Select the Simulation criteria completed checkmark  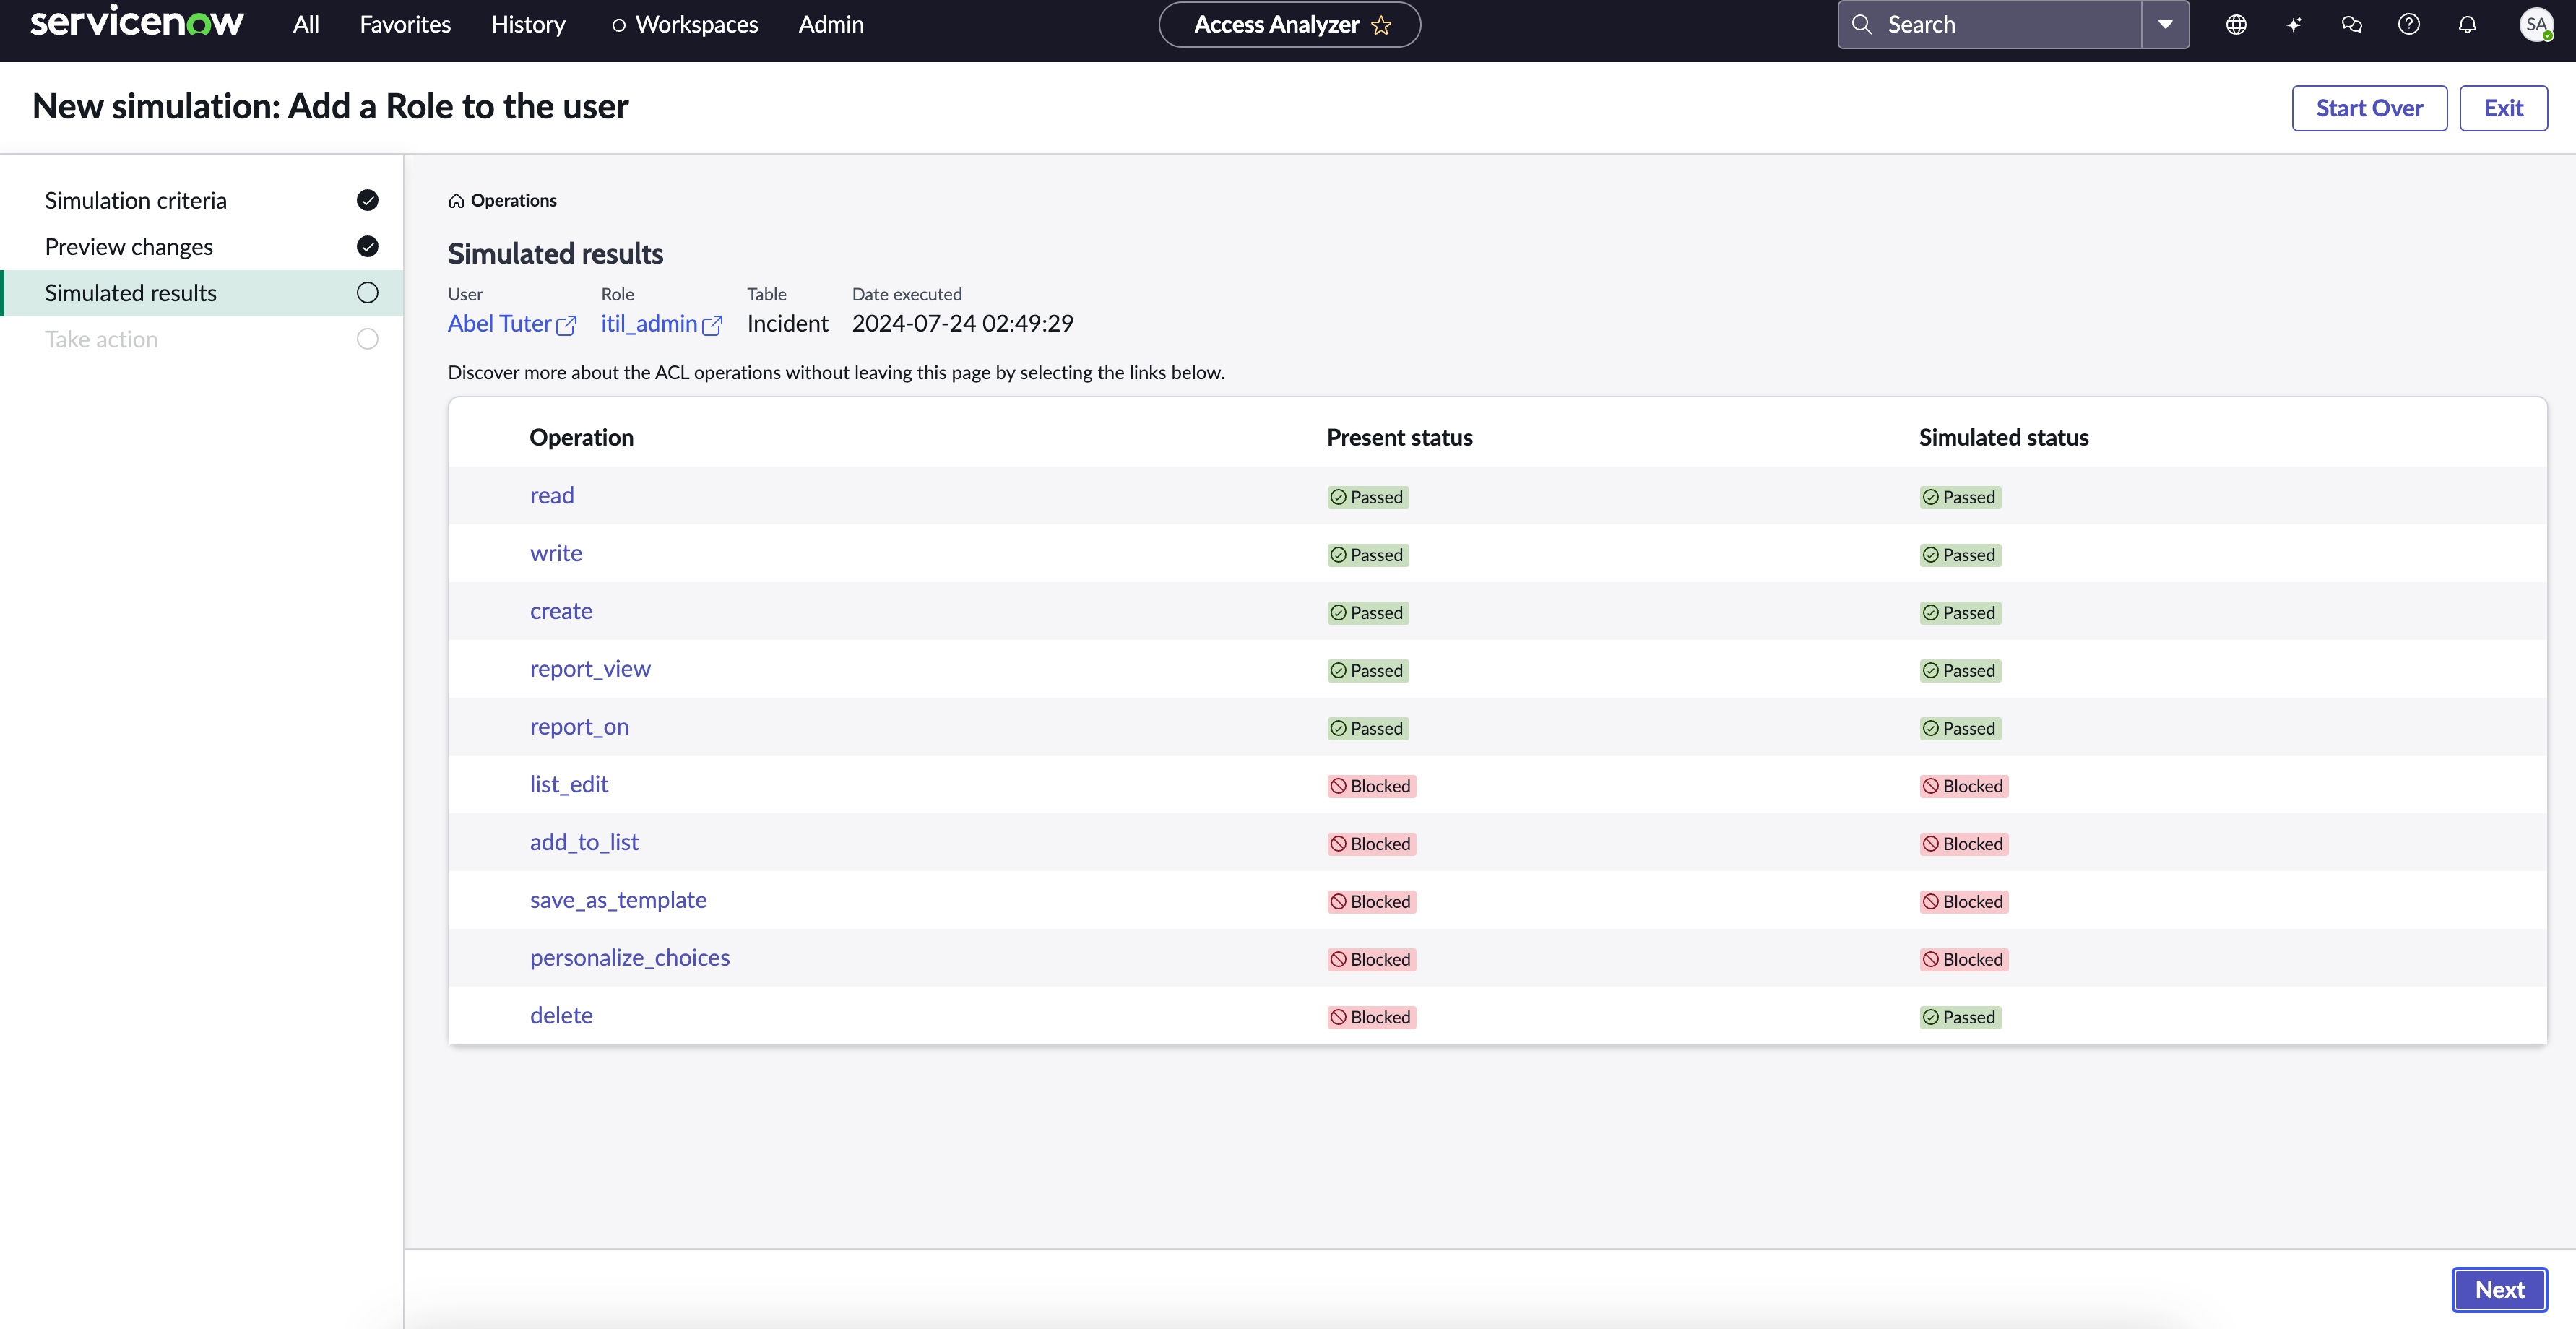coord(368,201)
